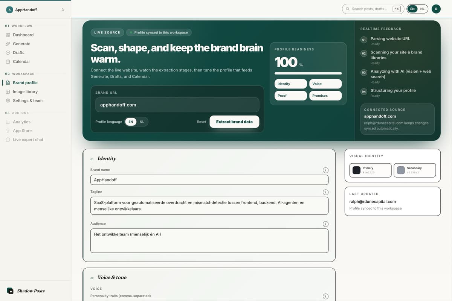Open the Live expert chat bubble icon

coord(8,140)
